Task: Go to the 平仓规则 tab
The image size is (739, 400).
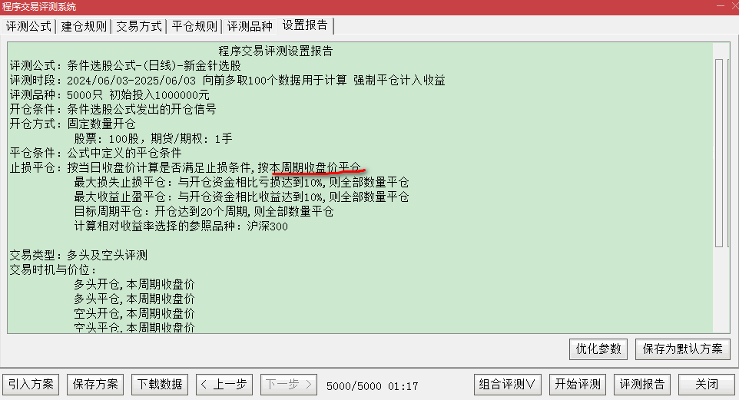Action: coord(194,26)
